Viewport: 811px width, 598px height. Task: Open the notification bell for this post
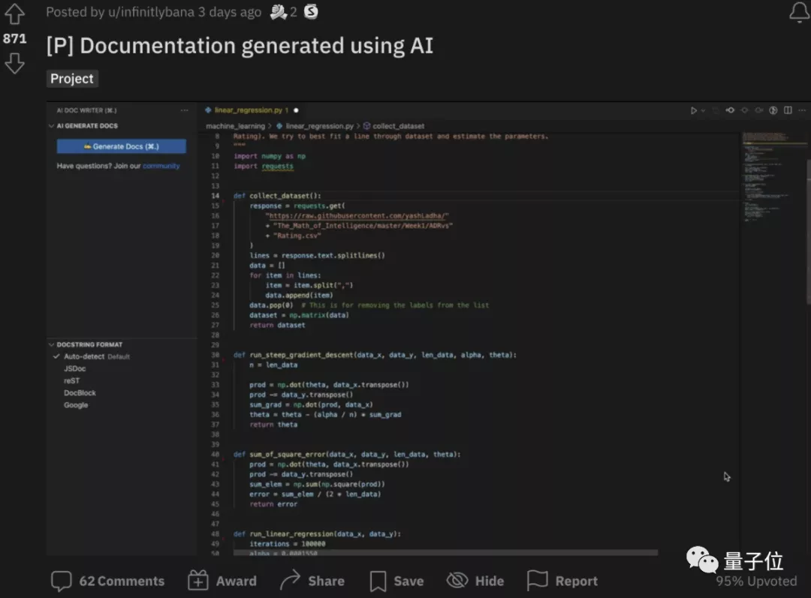click(799, 13)
